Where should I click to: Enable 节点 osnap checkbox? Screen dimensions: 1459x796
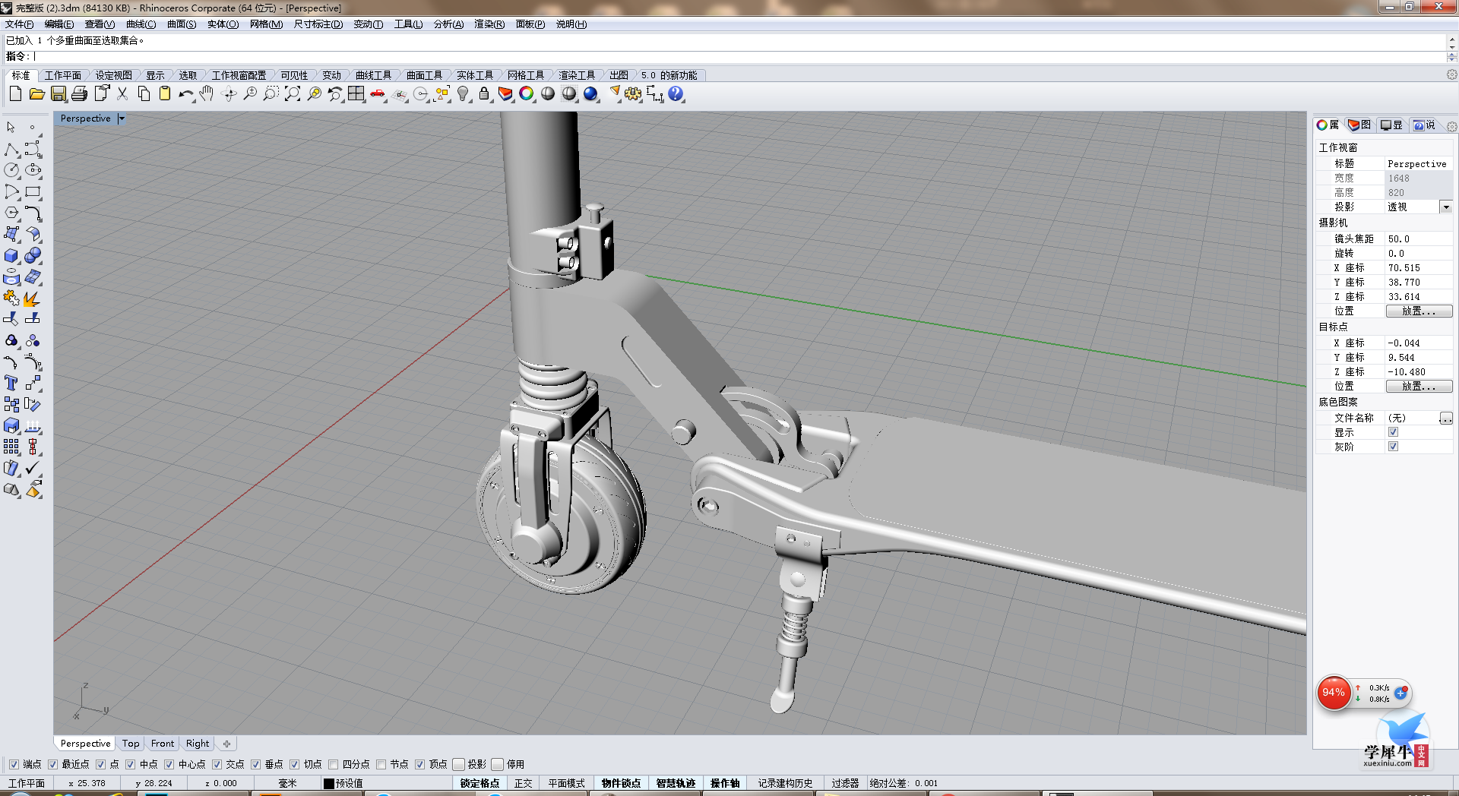[381, 764]
